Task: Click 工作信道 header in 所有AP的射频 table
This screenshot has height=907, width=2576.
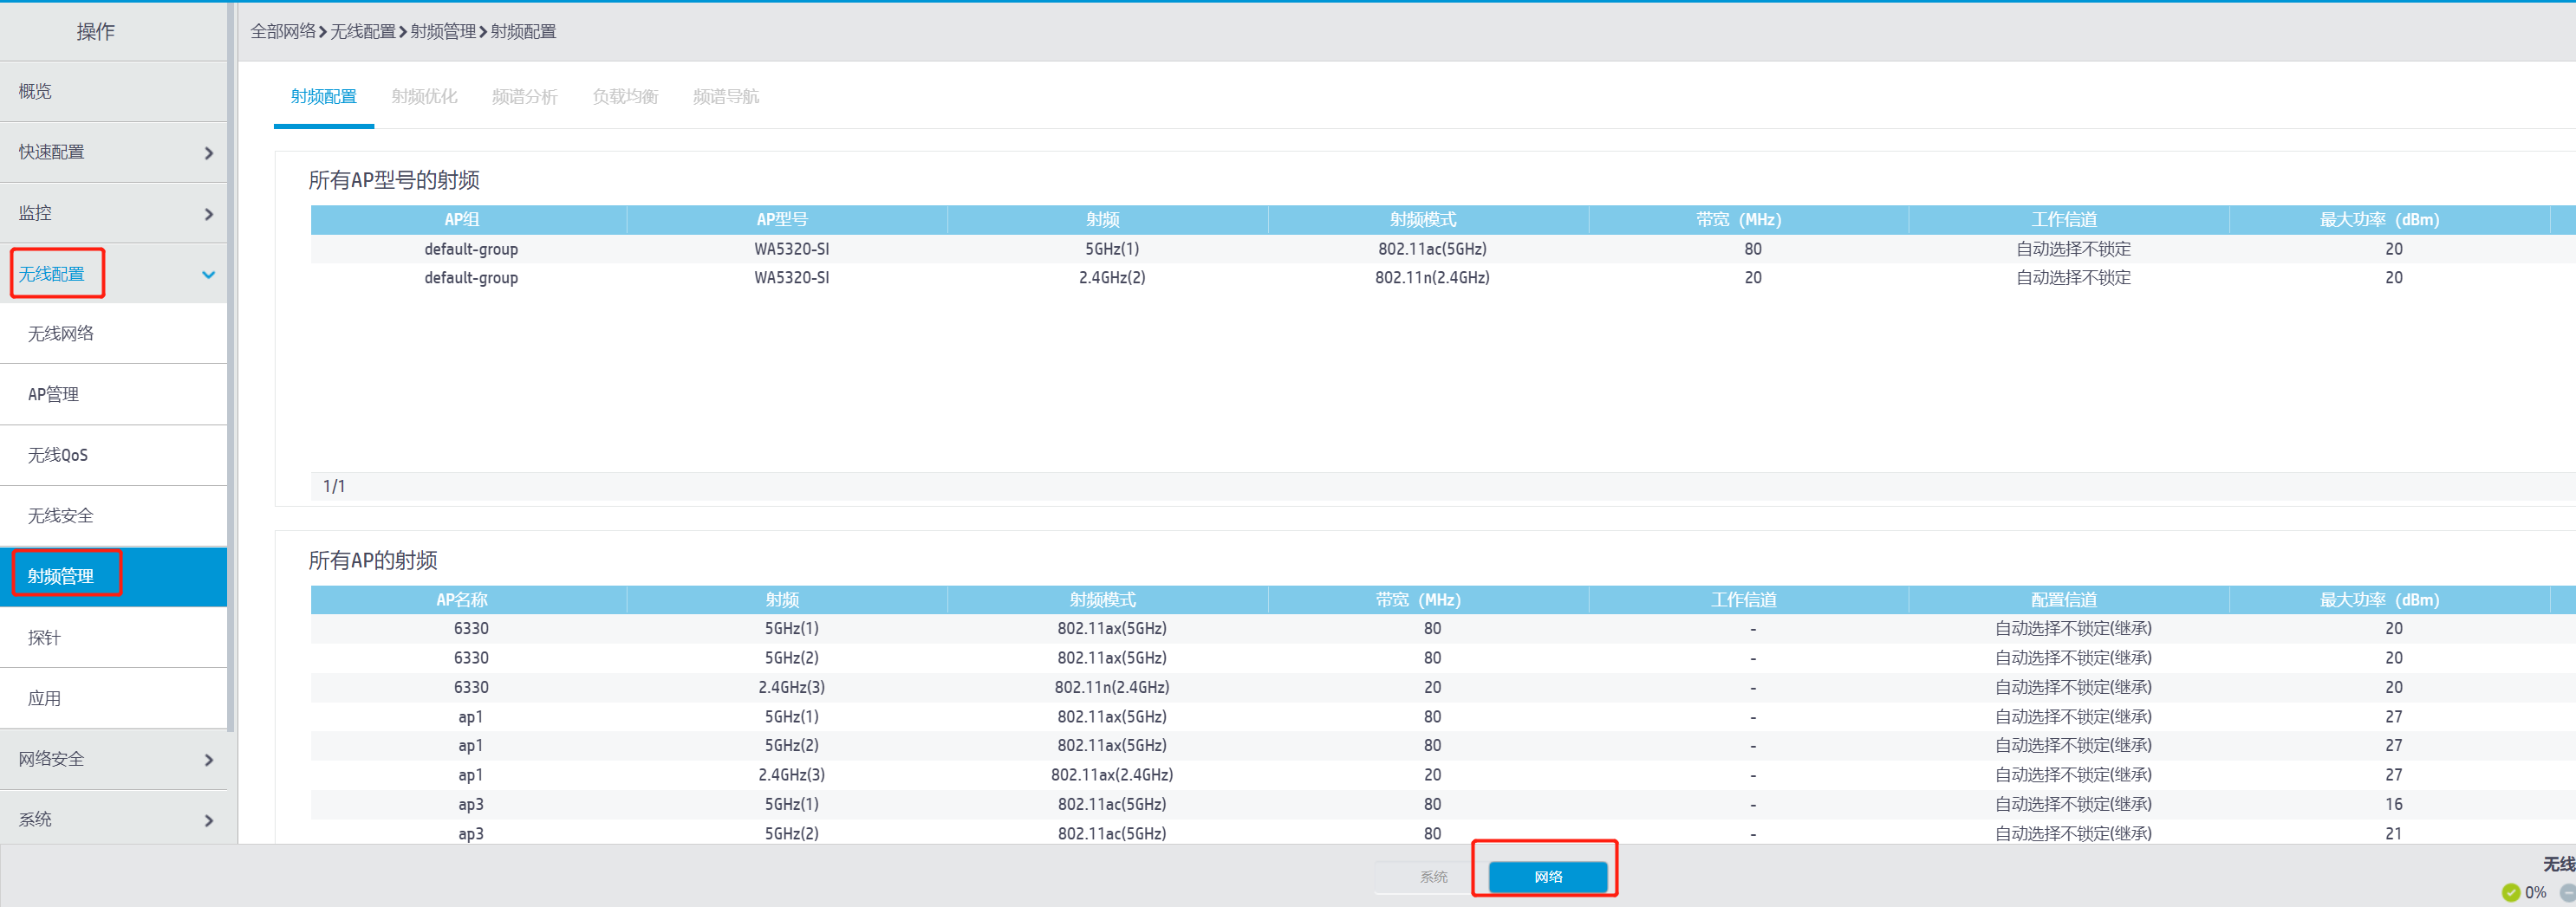Action: click(x=1748, y=600)
